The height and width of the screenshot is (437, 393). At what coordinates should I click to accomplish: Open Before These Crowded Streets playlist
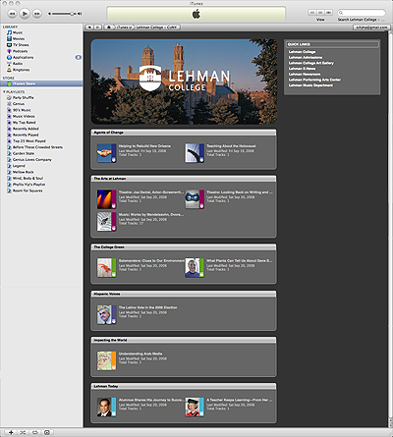coord(37,147)
